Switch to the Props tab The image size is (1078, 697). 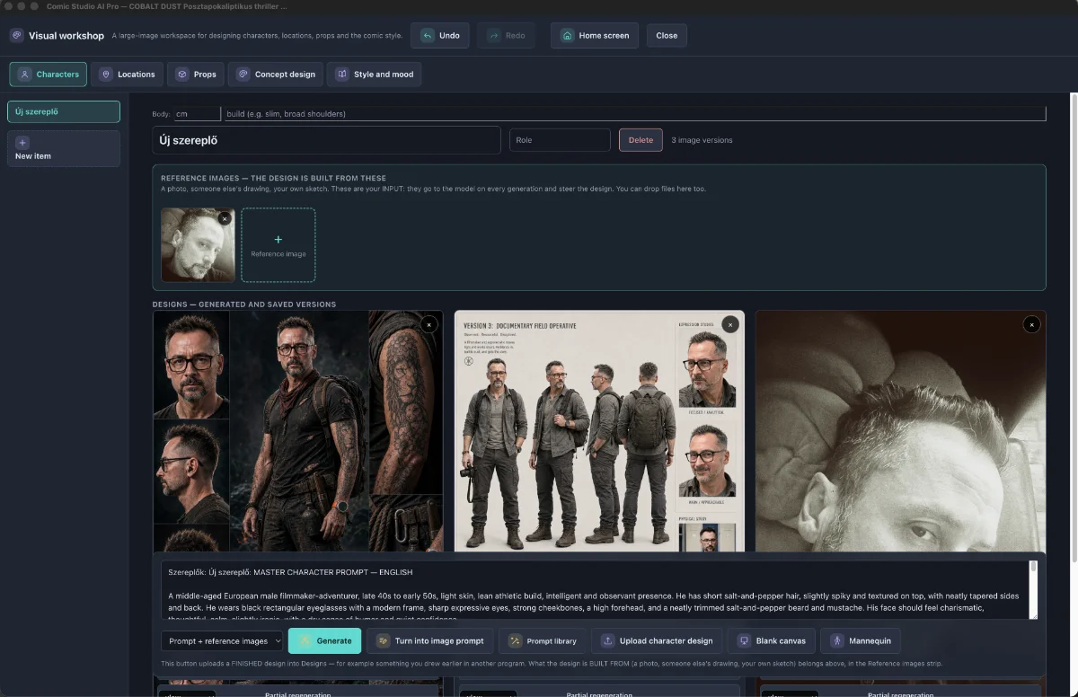(195, 75)
